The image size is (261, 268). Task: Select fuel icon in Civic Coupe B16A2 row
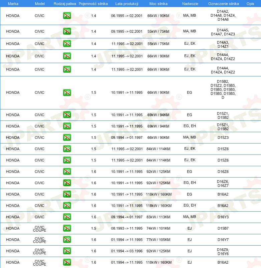[x=67, y=262]
